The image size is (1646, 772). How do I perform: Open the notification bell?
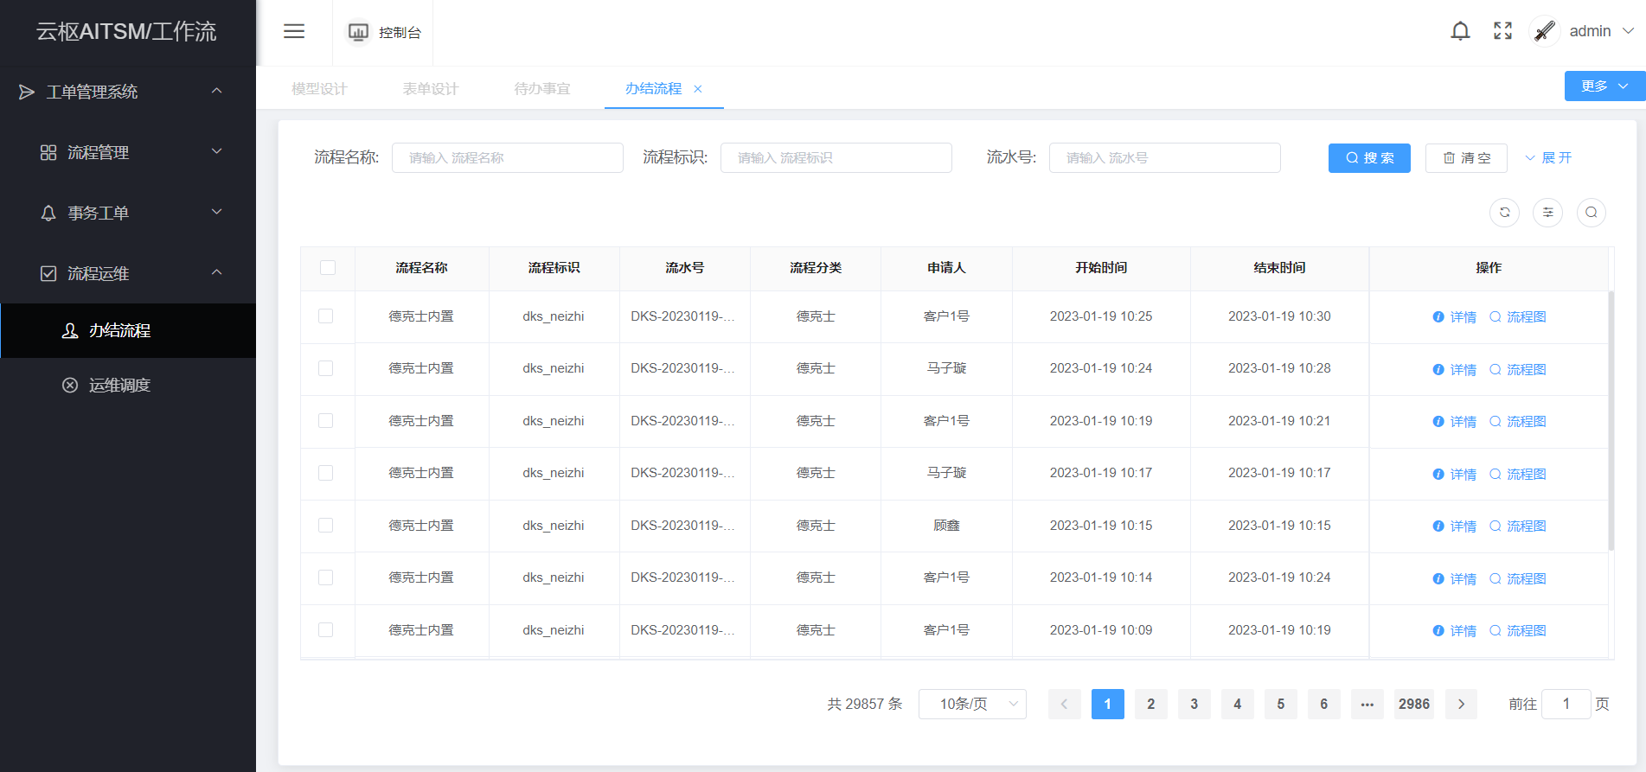1460,31
